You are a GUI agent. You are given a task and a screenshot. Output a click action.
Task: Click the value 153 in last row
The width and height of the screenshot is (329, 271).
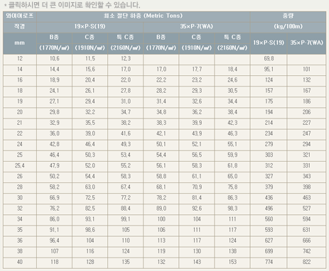click(x=232, y=262)
